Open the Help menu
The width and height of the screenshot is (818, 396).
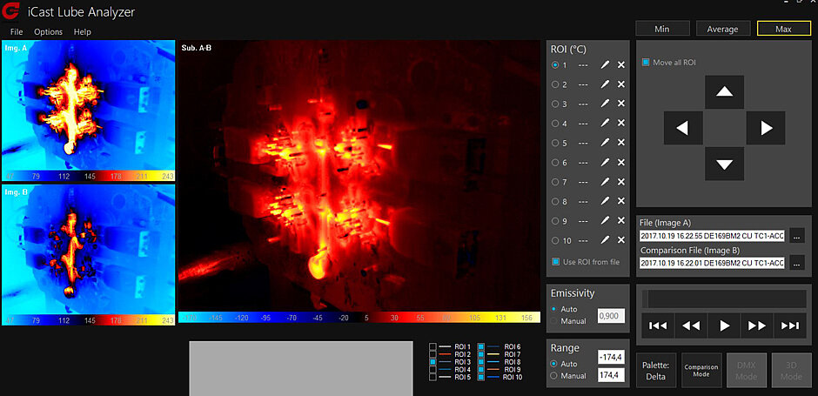click(83, 32)
